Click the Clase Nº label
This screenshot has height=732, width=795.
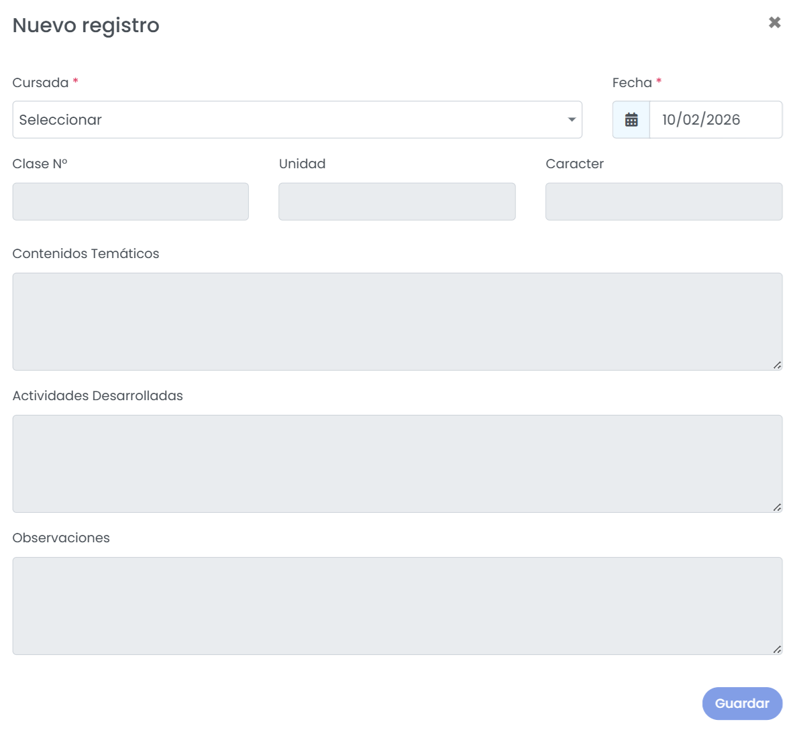(40, 164)
